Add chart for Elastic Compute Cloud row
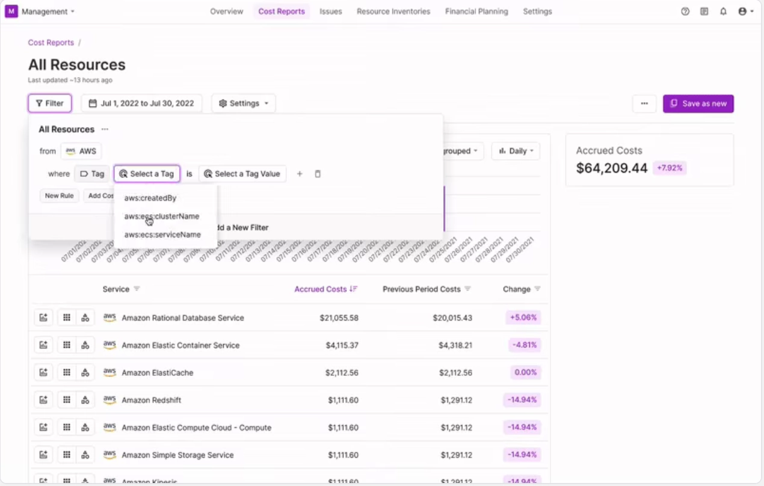This screenshot has height=486, width=764. [43, 428]
